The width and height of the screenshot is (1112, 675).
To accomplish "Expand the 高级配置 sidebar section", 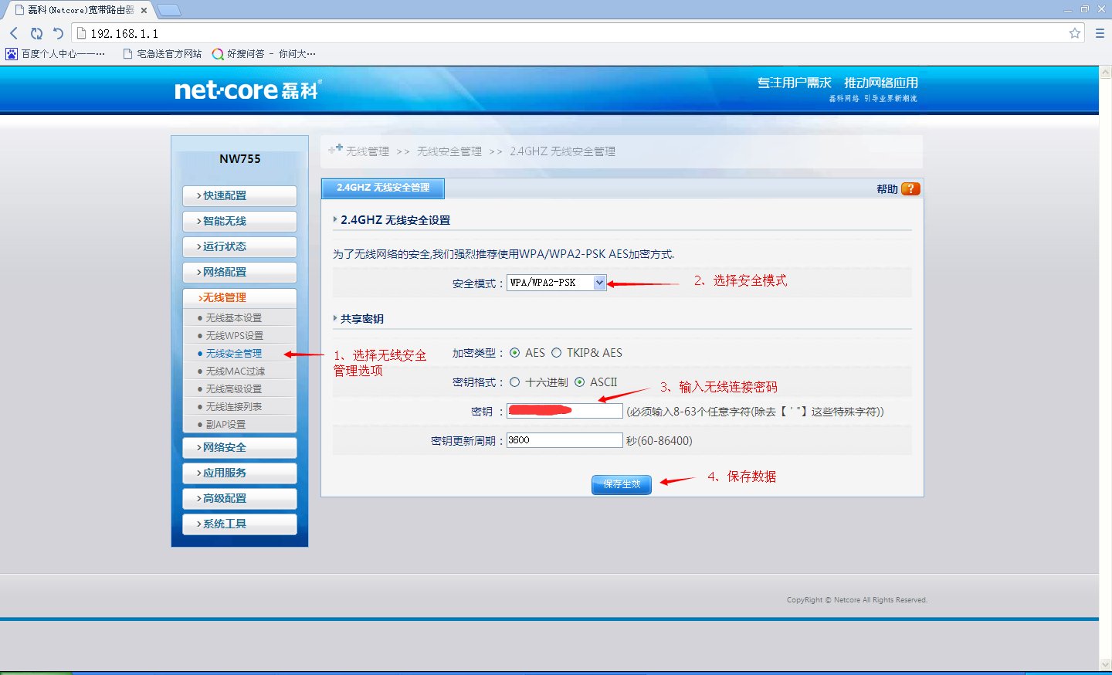I will click(239, 498).
